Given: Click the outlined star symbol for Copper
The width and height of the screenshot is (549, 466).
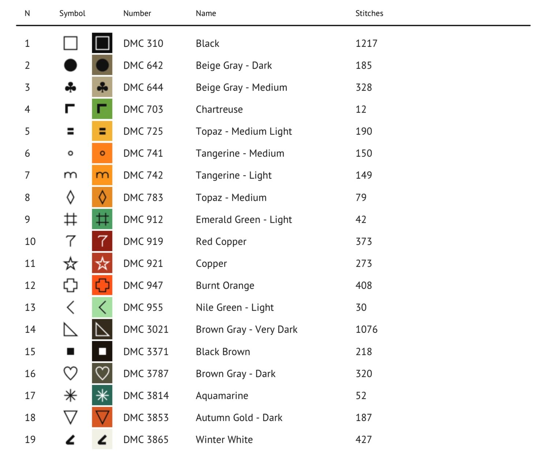Looking at the screenshot, I should (70, 264).
